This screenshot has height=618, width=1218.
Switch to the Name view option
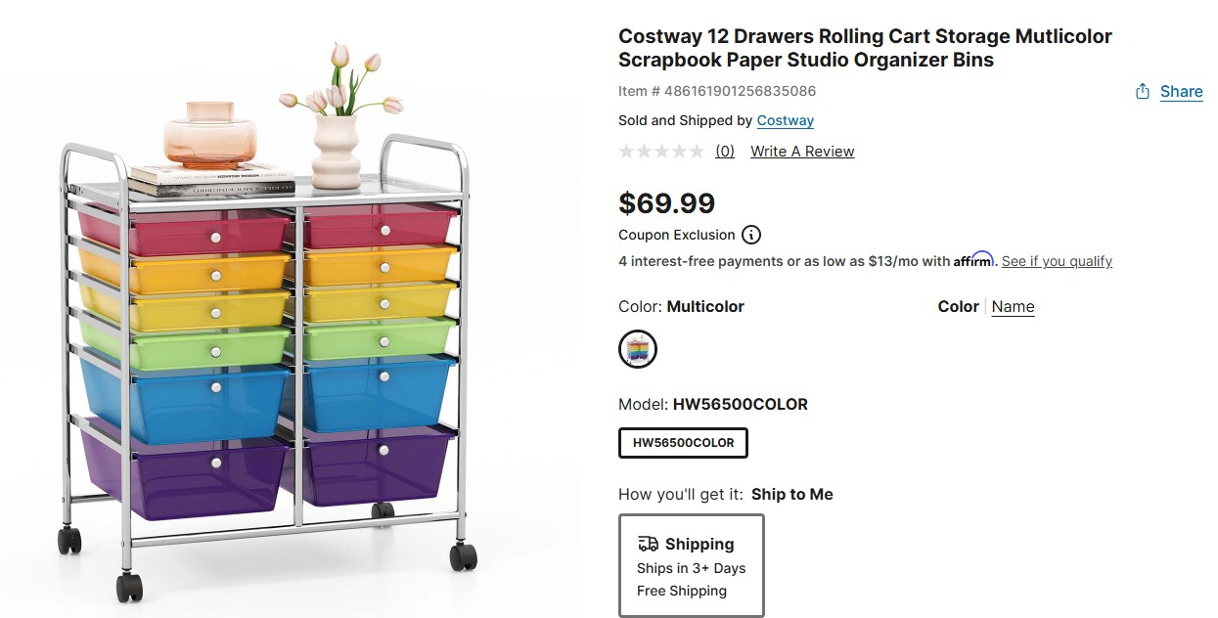(x=1013, y=306)
